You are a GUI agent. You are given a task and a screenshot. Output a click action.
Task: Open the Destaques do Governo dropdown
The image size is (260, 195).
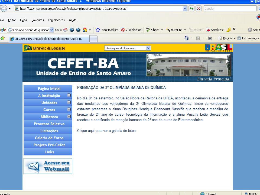127,48
